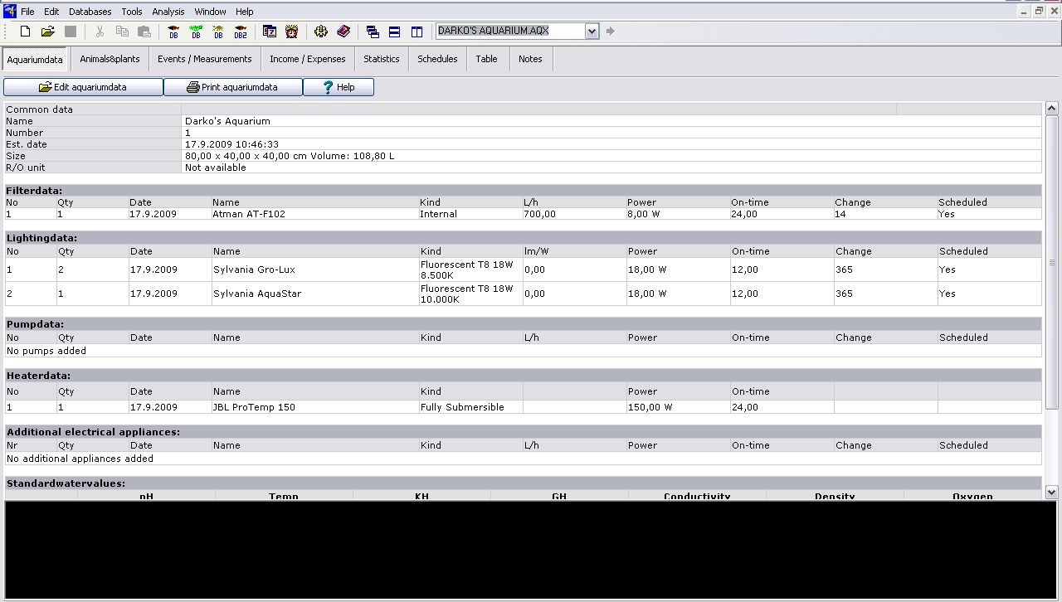The image size is (1062, 602).
Task: Switch to the Statistics tab
Action: pos(382,59)
